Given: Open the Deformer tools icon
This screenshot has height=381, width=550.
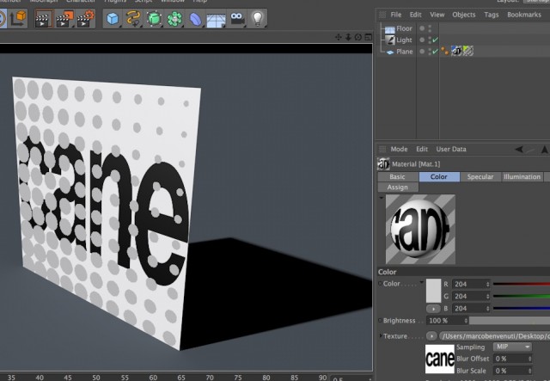Looking at the screenshot, I should click(195, 18).
